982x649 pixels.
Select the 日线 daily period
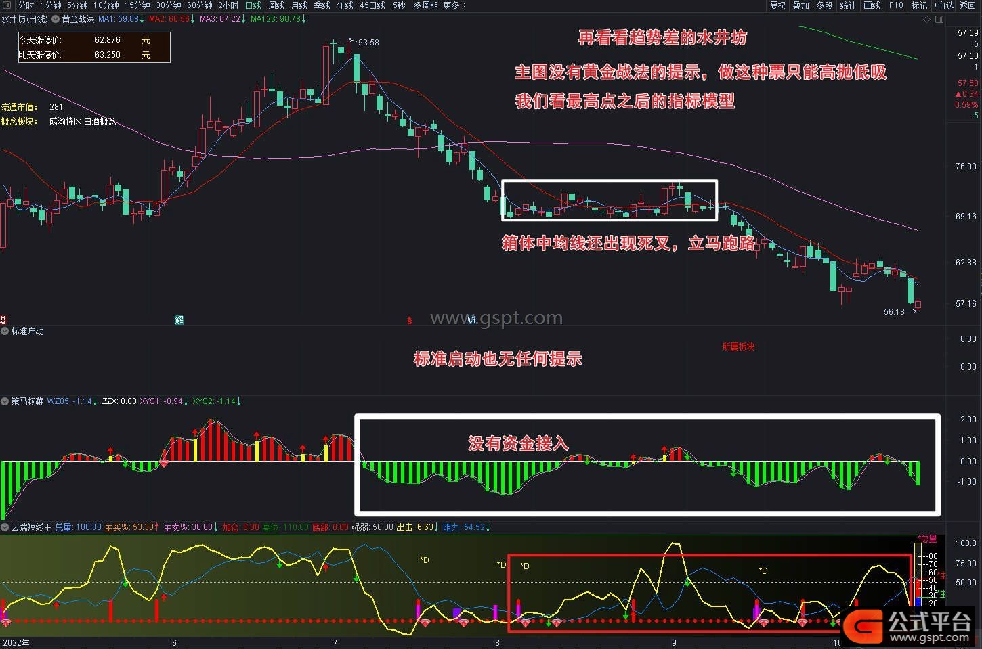pyautogui.click(x=253, y=5)
